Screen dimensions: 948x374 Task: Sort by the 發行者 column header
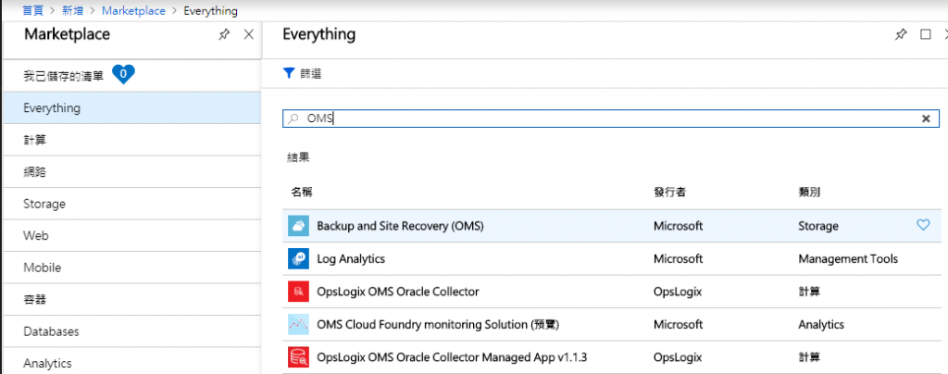[669, 193]
